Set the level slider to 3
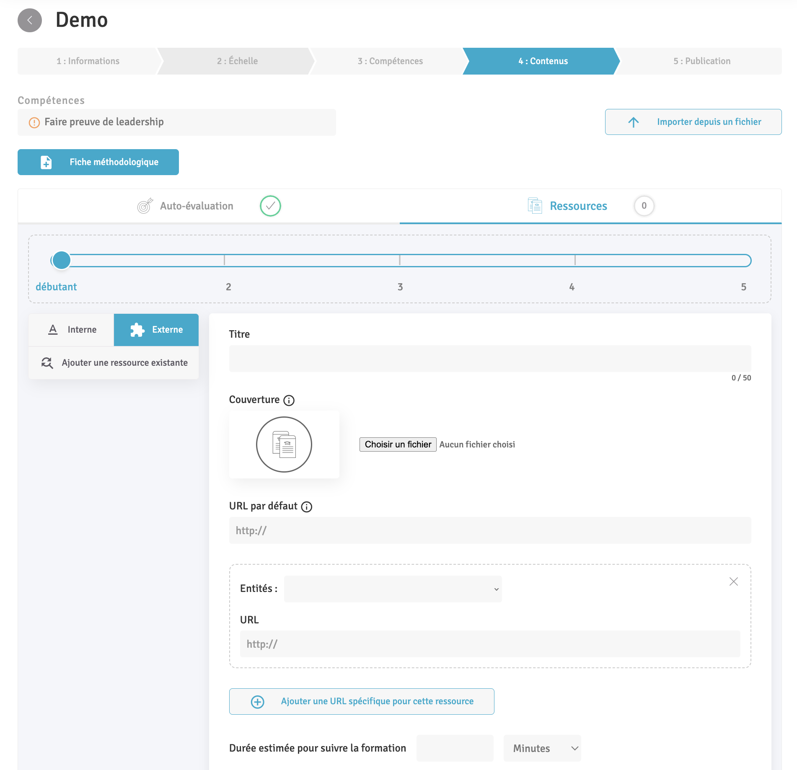The image size is (797, 770). [400, 261]
